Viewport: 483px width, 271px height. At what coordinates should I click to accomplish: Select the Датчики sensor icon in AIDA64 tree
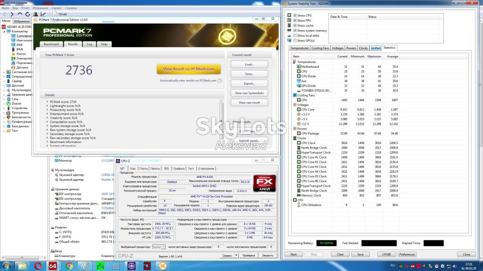pos(13,67)
